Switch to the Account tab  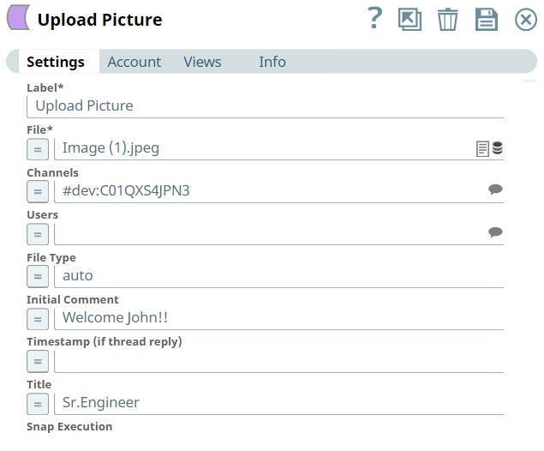(x=134, y=62)
